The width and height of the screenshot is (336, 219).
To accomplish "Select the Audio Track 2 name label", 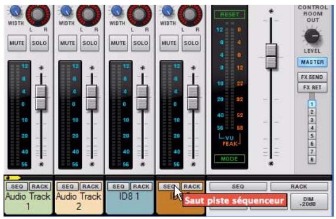I will click(79, 202).
